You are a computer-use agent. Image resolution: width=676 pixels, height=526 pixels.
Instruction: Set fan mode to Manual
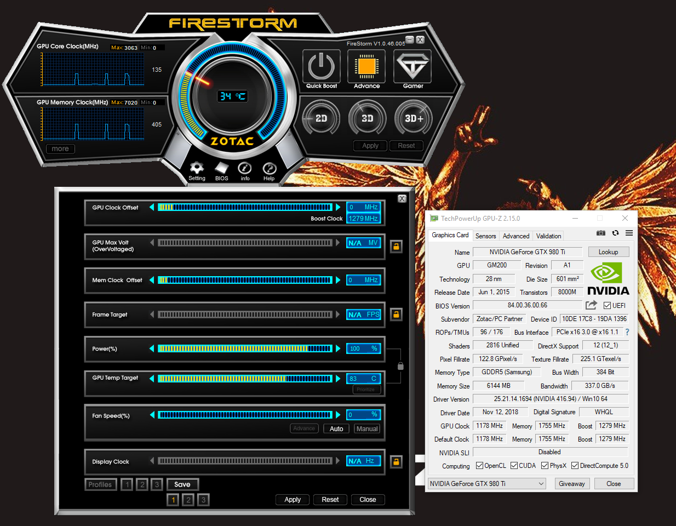(367, 429)
